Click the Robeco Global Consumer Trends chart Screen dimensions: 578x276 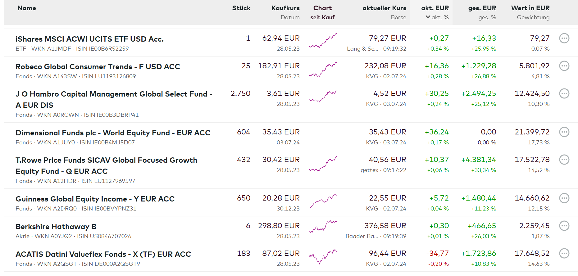pos(322,70)
